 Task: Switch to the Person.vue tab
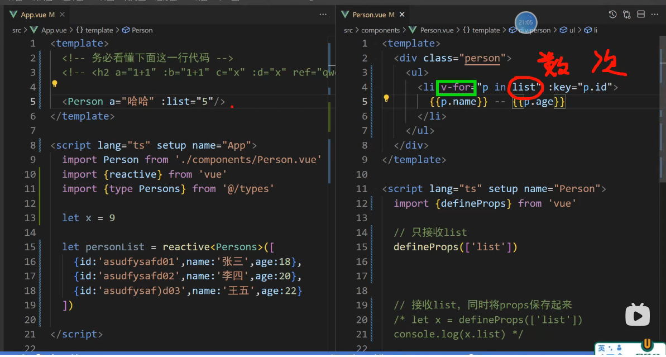pyautogui.click(x=373, y=15)
